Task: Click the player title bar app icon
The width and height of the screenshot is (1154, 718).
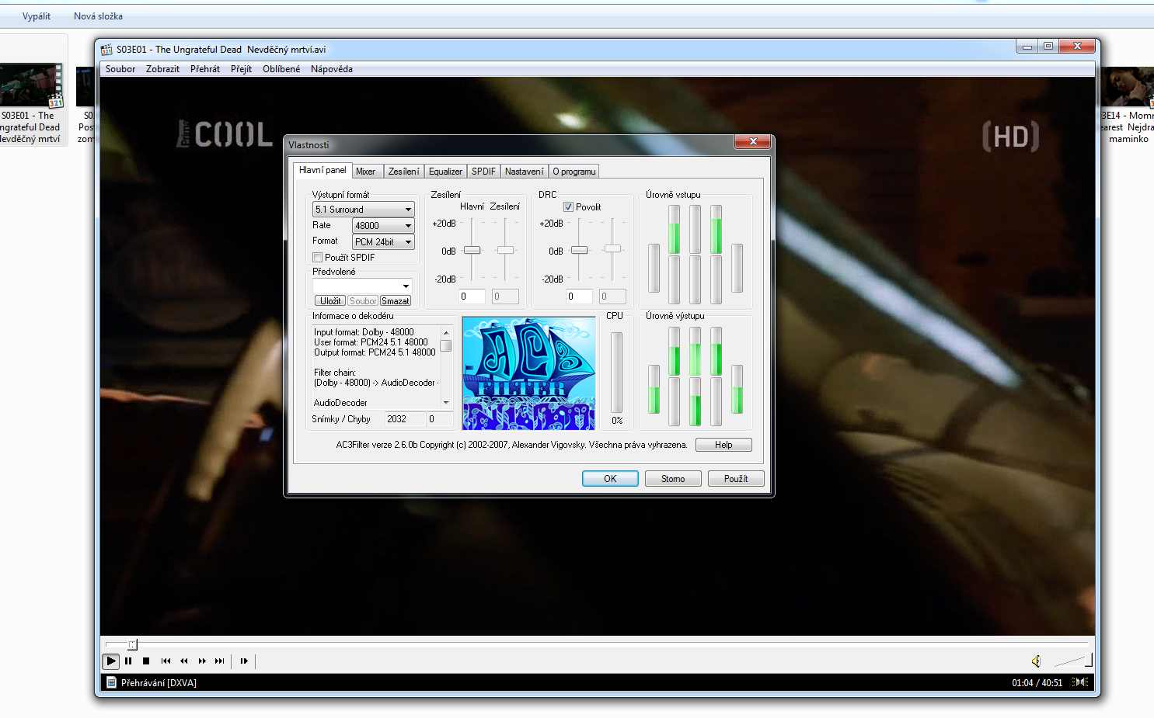Action: click(x=106, y=50)
